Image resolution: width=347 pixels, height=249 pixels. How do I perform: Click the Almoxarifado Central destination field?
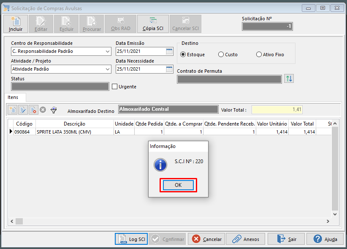pyautogui.click(x=168, y=109)
